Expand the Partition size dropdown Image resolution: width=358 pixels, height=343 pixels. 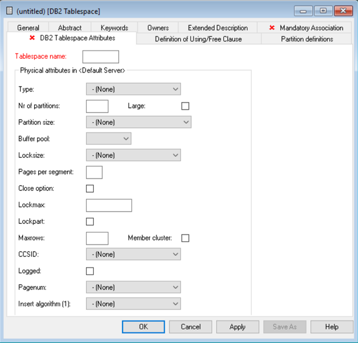pos(138,122)
